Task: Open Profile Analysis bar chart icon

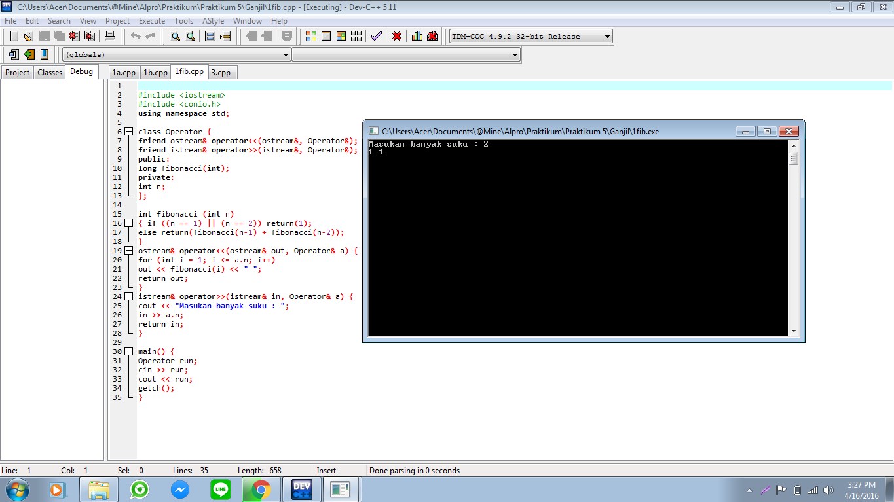Action: [x=417, y=36]
